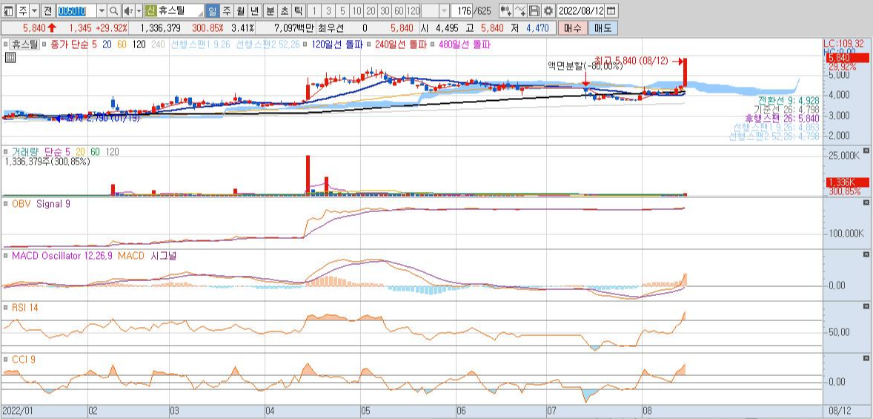Toggle the 240일선 돌파 signal marker
The width and height of the screenshot is (873, 419).
click(x=369, y=44)
